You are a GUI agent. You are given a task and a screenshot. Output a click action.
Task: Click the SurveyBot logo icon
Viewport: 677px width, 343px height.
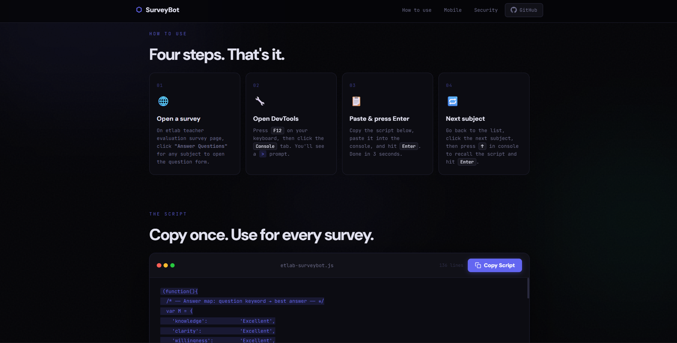pyautogui.click(x=139, y=10)
